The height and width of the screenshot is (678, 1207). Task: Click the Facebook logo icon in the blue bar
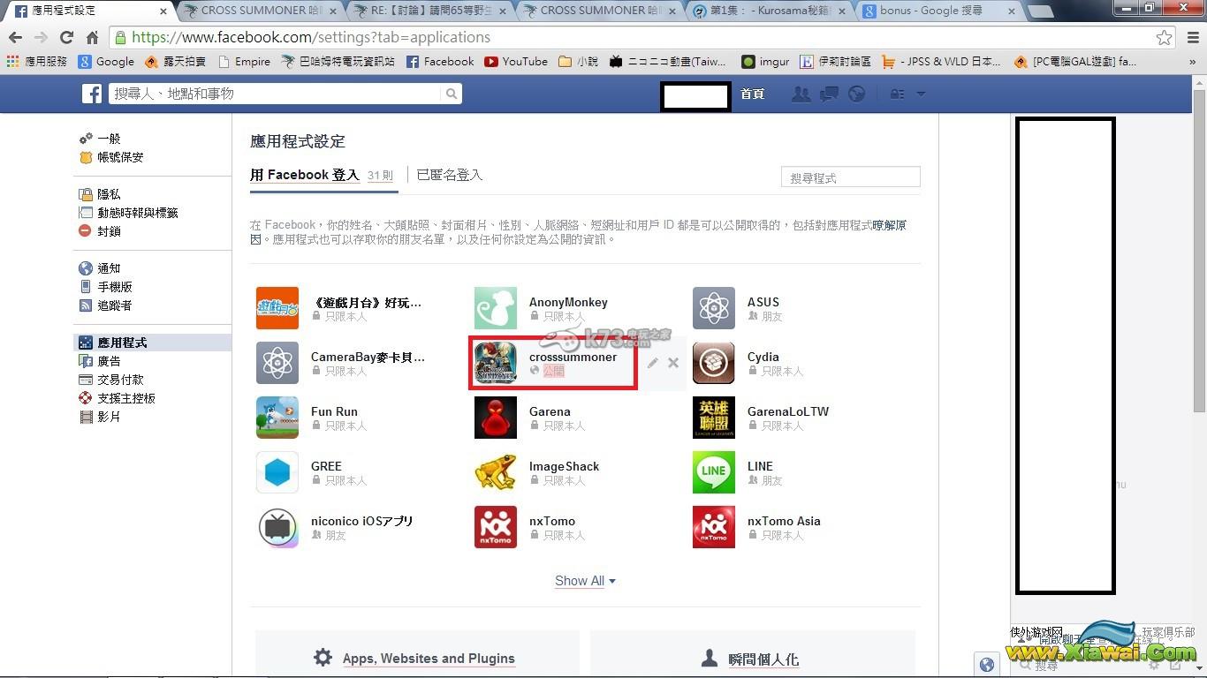[92, 94]
